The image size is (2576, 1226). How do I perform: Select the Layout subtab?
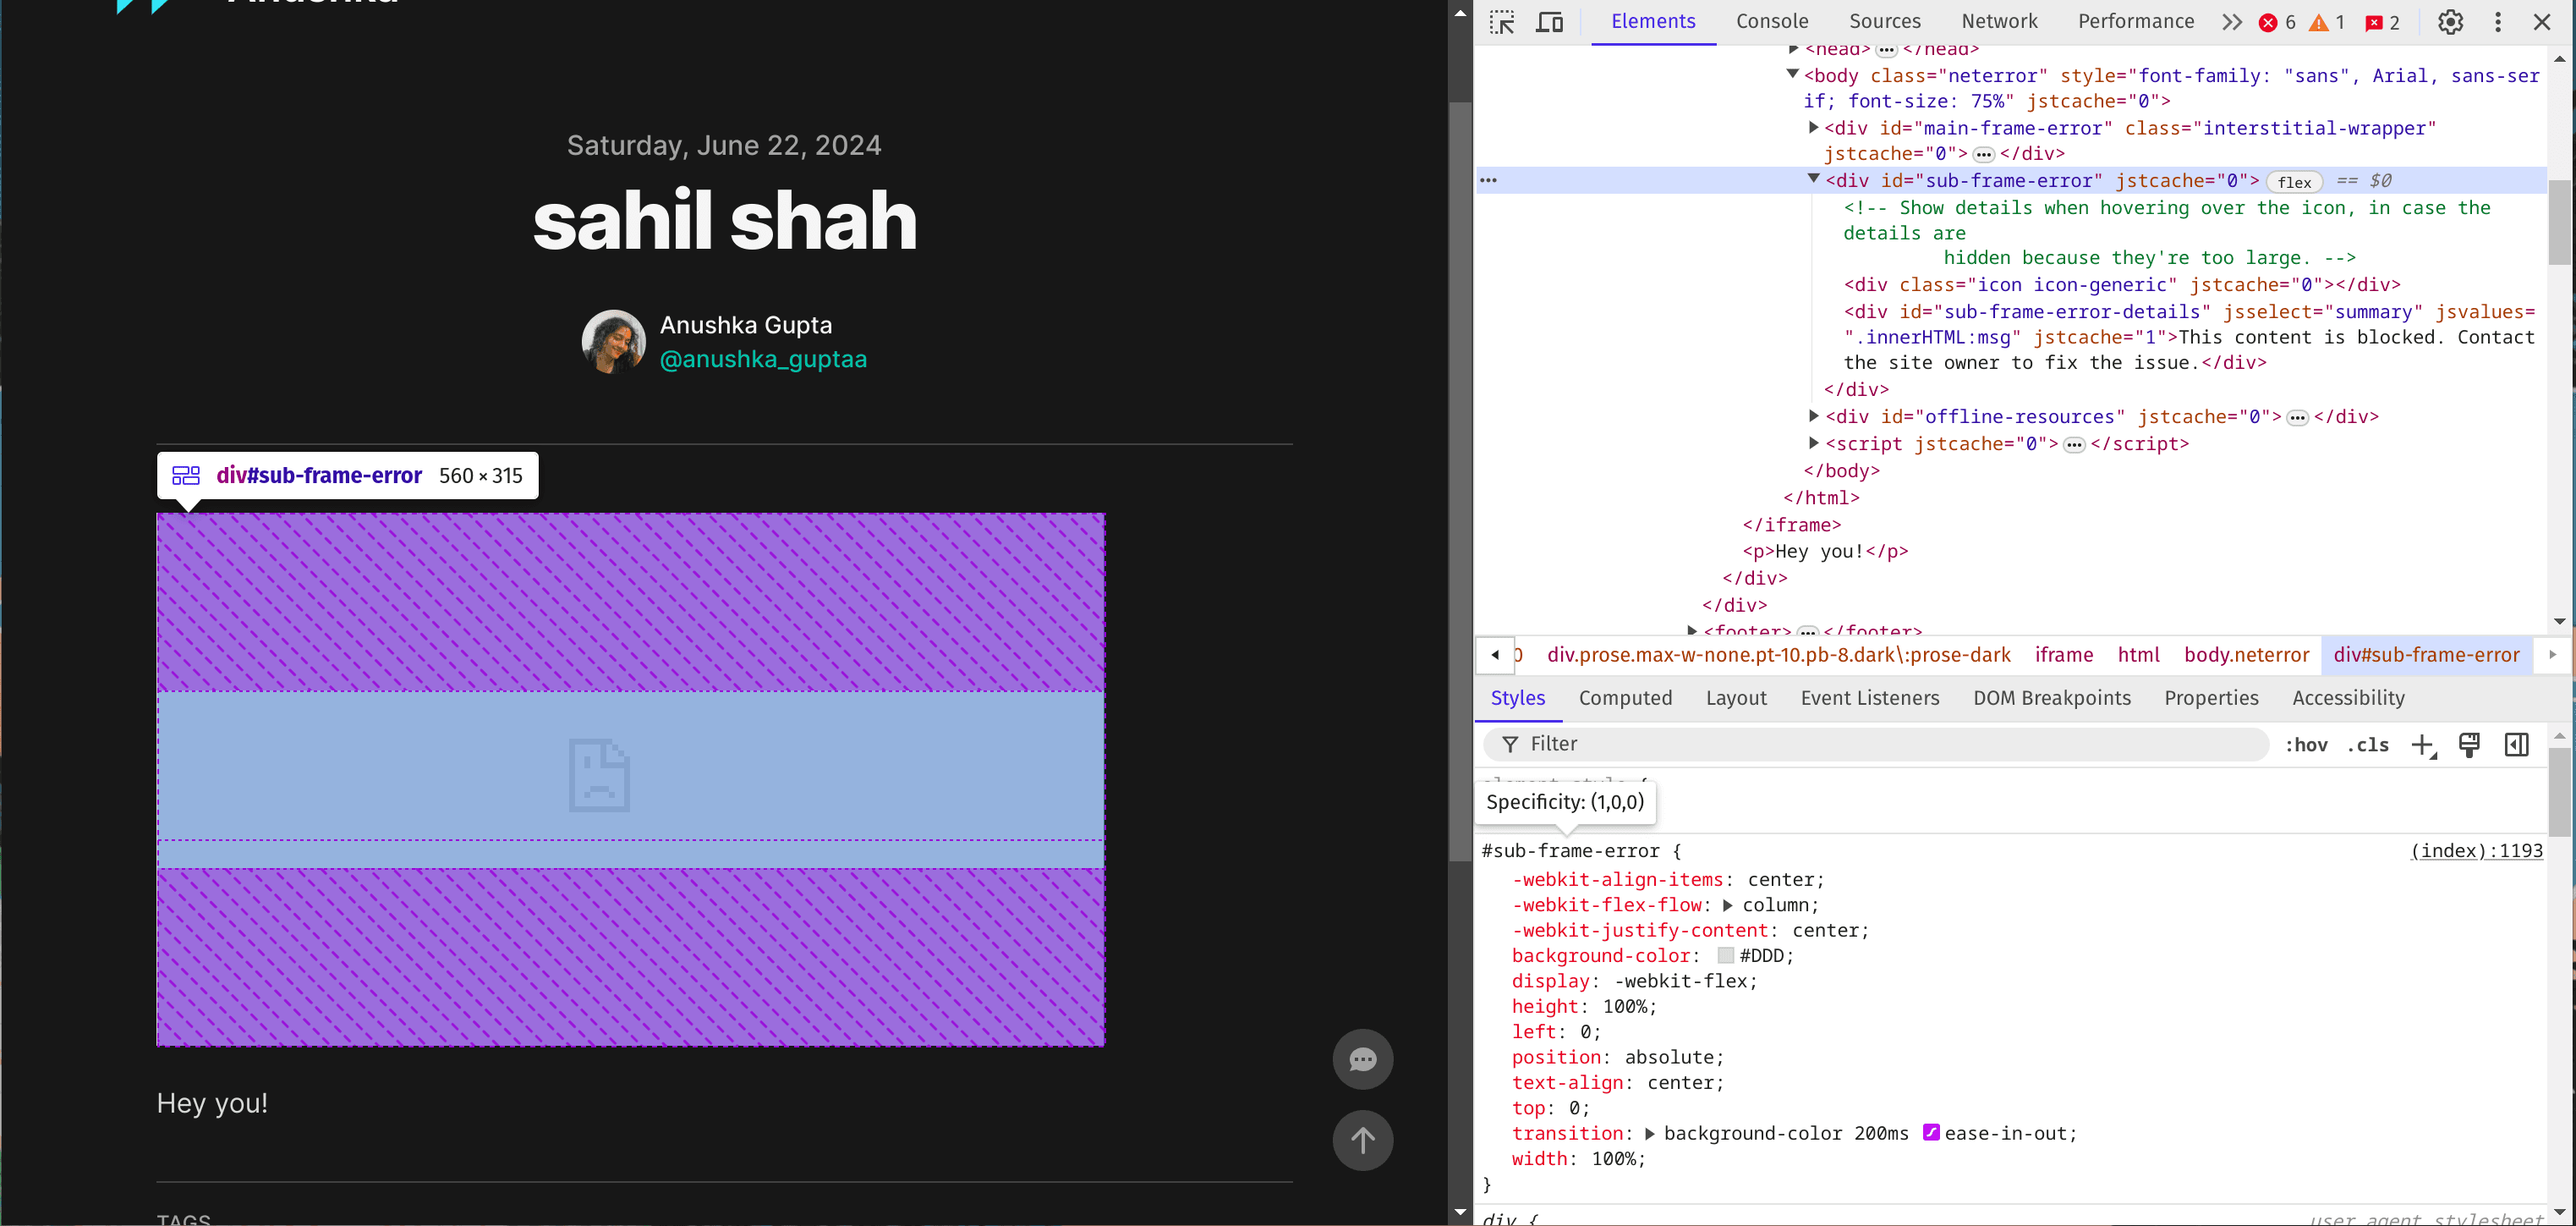click(x=1736, y=697)
